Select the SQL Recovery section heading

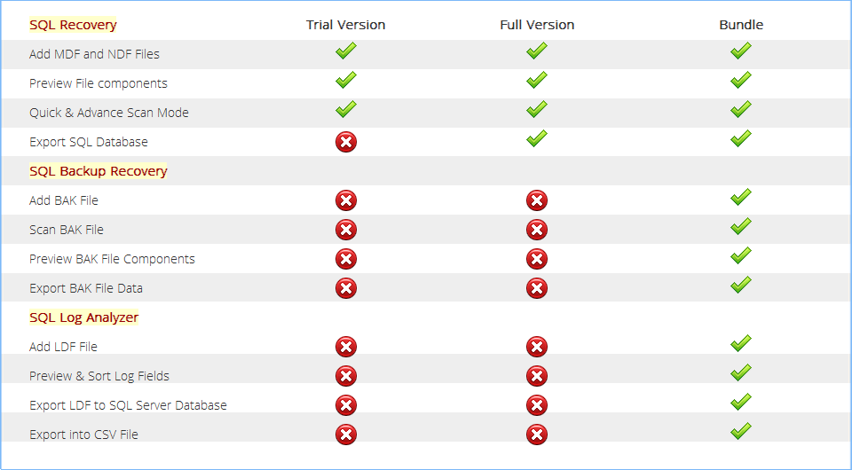tap(73, 25)
